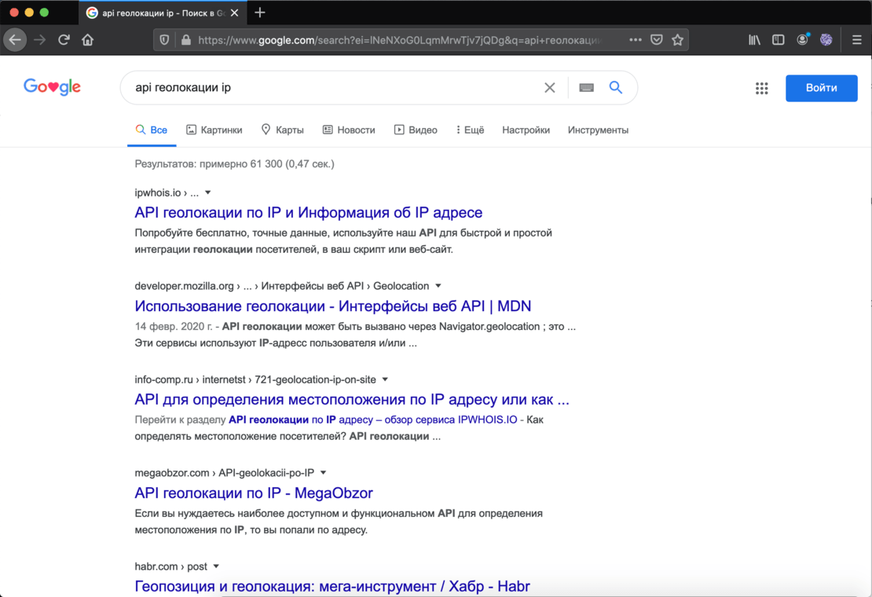Expand developer.mozilla.org result options arrow
872x597 pixels.
(x=438, y=286)
